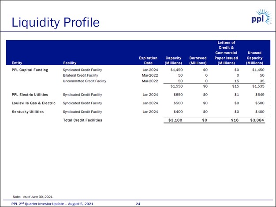
Task: Select the Entity column header
Action: 17,63
